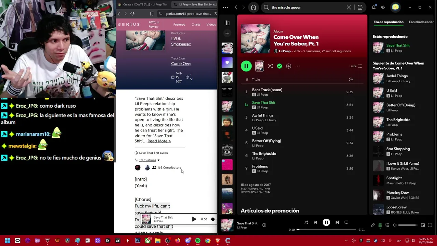Switch to Fila de reproducción tab
Screen dimensions: 437x246
tap(389, 22)
